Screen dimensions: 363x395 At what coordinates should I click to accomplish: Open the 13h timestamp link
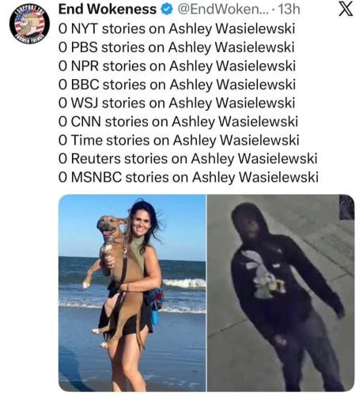click(x=289, y=9)
